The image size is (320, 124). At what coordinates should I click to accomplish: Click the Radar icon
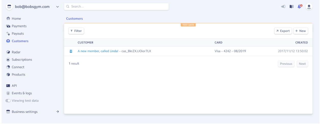[8, 52]
